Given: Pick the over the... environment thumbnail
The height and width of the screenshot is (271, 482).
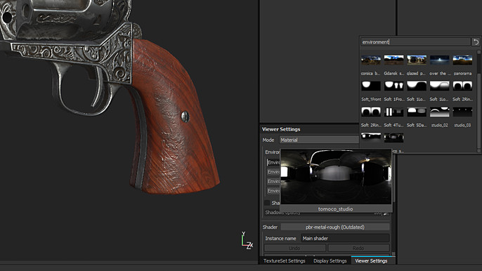Looking at the screenshot, I should click(440, 60).
